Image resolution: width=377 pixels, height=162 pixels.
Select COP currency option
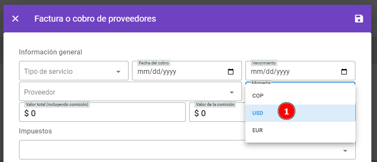coord(300,96)
